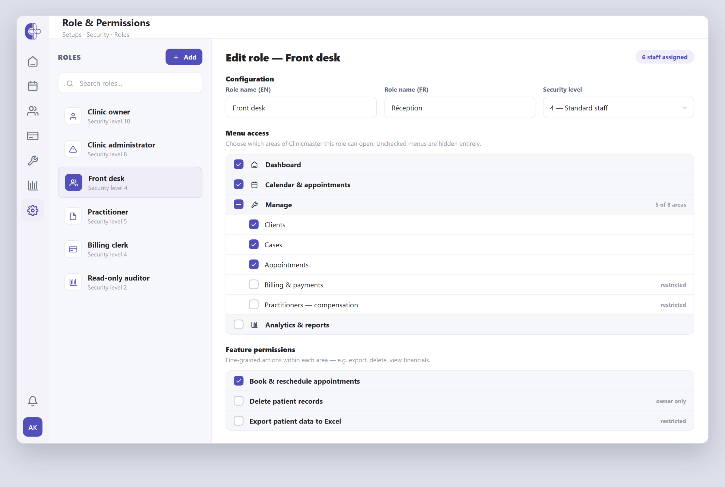Open the notifications bell icon
This screenshot has height=487, width=725.
point(33,401)
